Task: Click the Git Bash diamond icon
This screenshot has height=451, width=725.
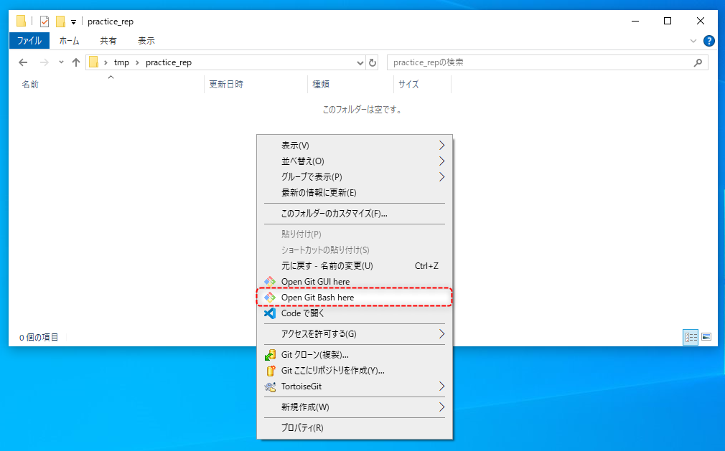Action: [270, 298]
